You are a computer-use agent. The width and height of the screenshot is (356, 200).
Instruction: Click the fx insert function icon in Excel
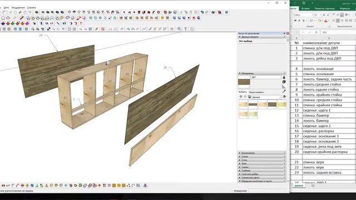click(x=316, y=32)
